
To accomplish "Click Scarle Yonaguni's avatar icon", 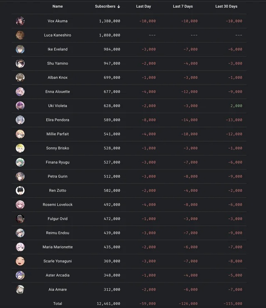I will pos(20,261).
